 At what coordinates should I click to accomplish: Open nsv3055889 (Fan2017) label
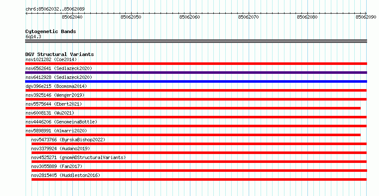point(57,166)
